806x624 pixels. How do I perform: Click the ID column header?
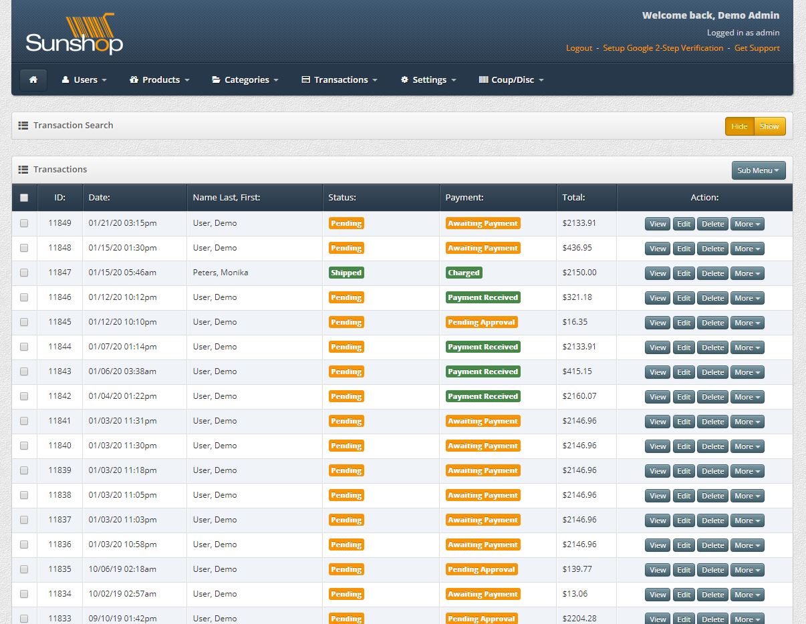pos(59,198)
